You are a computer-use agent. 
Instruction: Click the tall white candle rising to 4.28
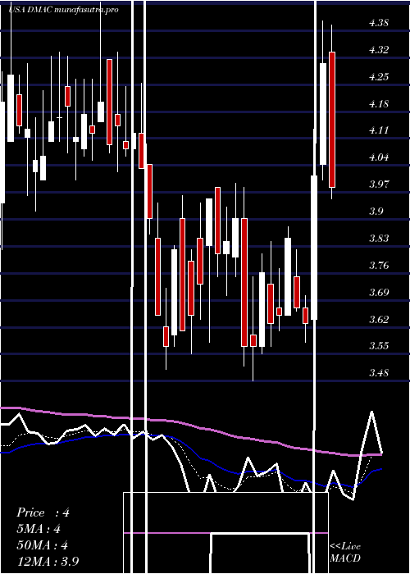tap(323, 114)
